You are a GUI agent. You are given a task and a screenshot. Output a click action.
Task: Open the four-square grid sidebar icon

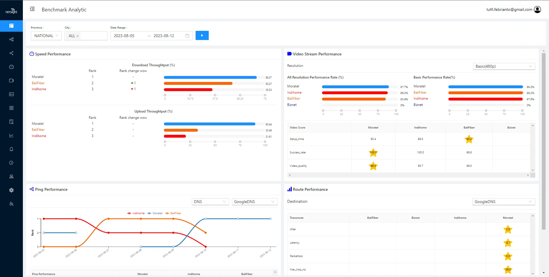pyautogui.click(x=11, y=108)
